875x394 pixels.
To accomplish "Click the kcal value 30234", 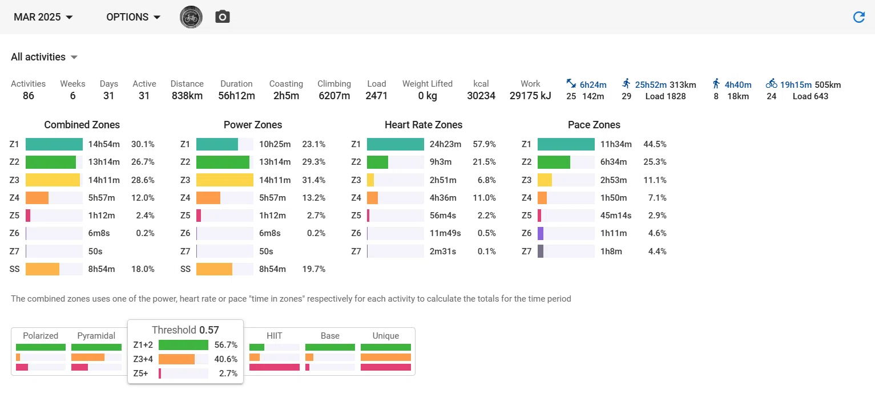I will 481,96.
